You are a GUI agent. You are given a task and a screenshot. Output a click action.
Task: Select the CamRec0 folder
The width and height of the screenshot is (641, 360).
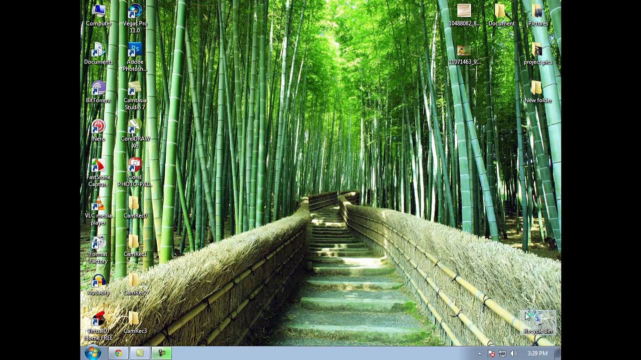pyautogui.click(x=135, y=207)
